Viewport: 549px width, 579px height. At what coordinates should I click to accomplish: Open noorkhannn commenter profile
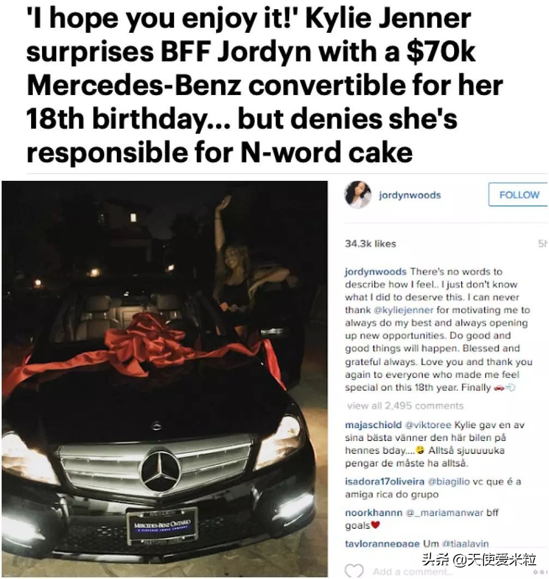[373, 512]
